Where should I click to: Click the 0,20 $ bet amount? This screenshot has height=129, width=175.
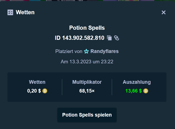click(x=34, y=91)
